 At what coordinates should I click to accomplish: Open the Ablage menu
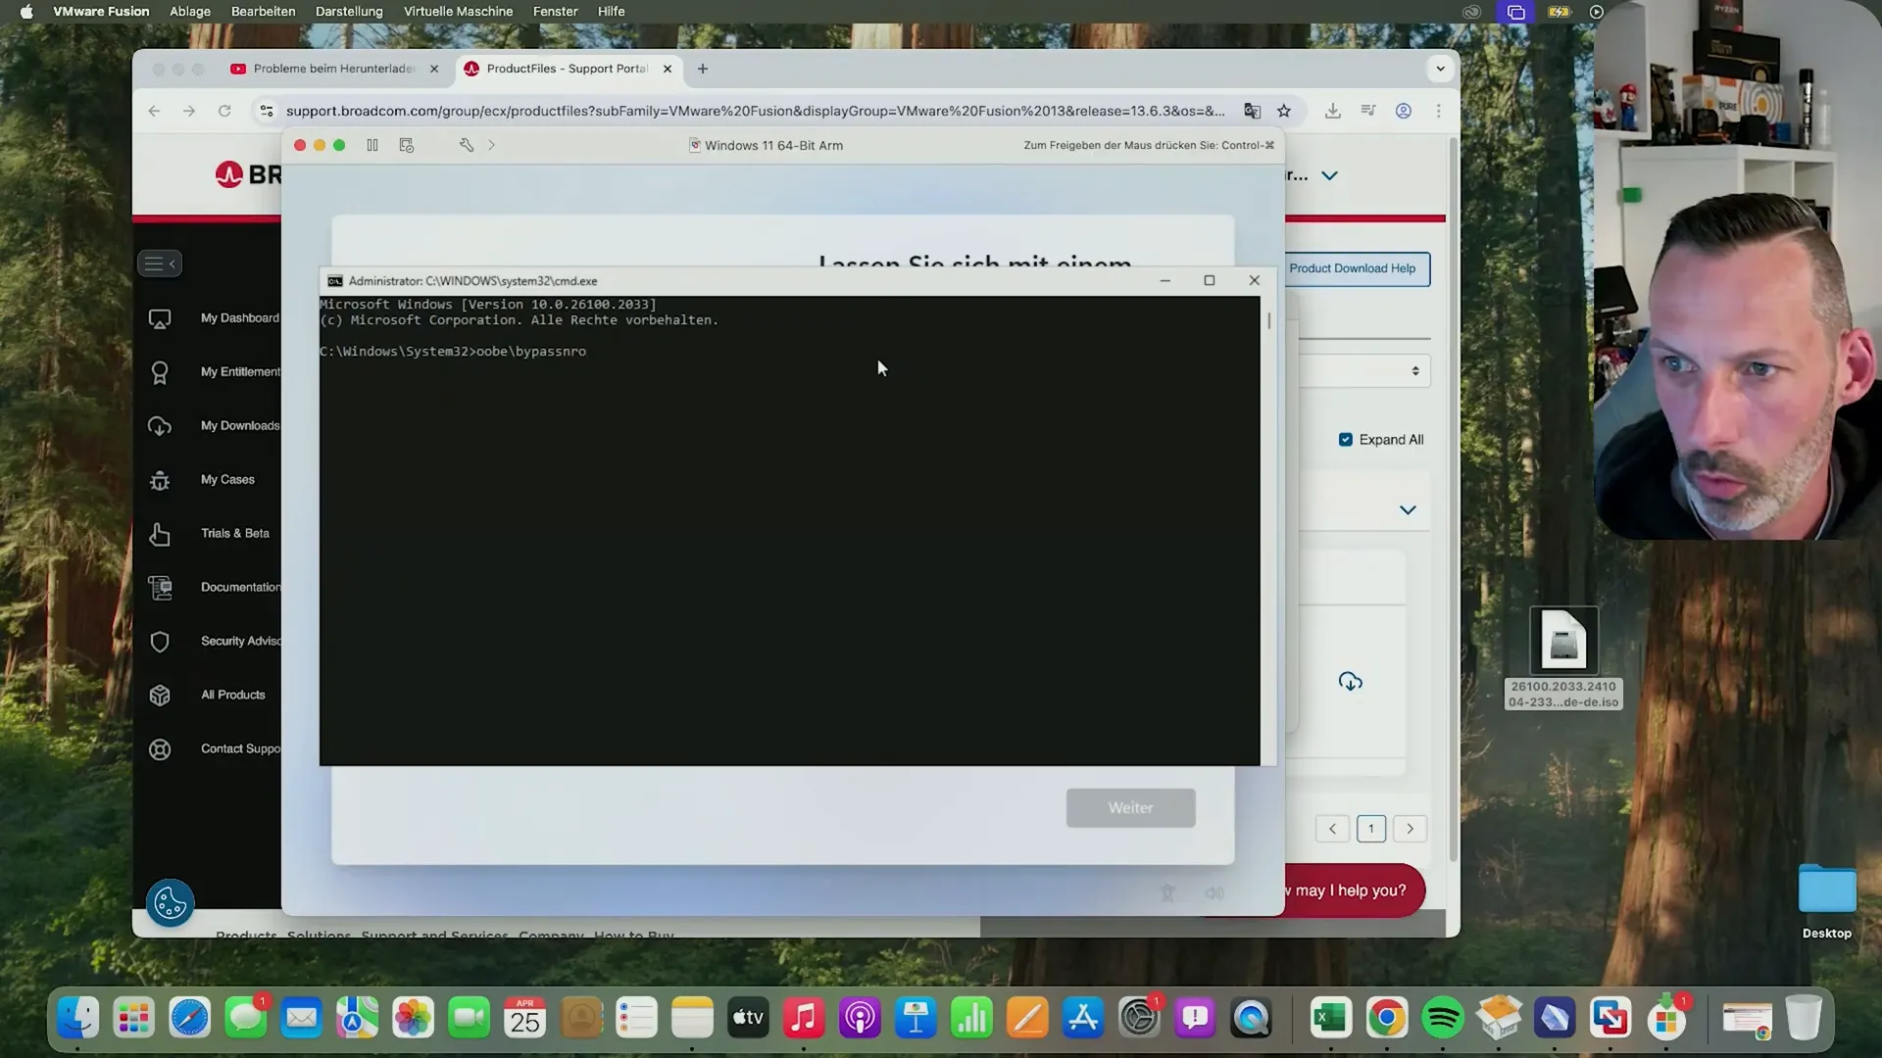coord(190,12)
